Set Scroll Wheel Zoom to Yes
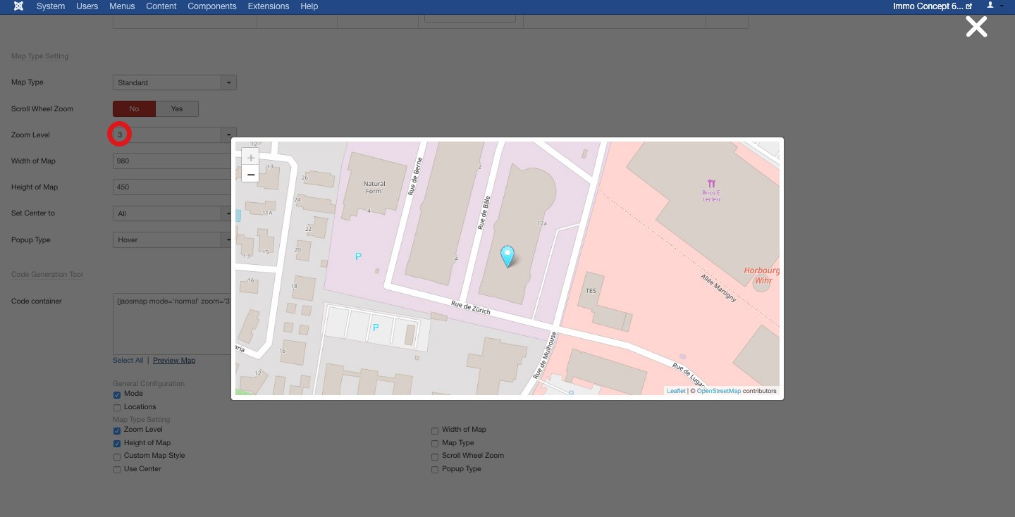 [177, 108]
